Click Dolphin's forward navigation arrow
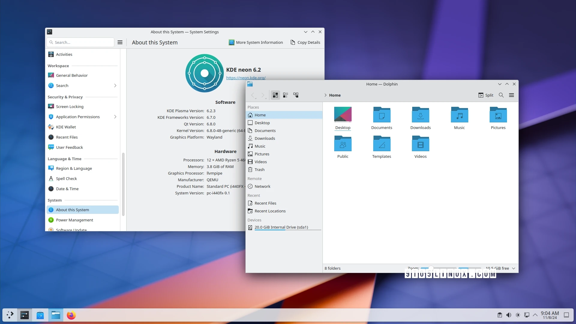Image resolution: width=576 pixels, height=324 pixels. pos(263,95)
